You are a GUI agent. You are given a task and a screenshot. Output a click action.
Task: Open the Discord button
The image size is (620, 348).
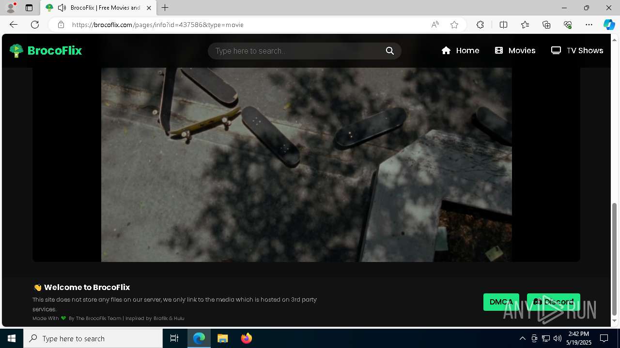click(x=553, y=302)
